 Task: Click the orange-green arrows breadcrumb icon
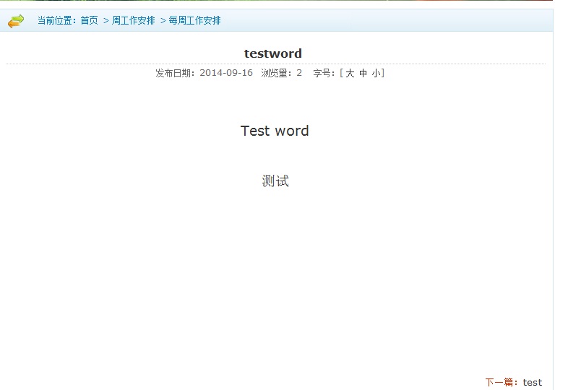point(15,21)
